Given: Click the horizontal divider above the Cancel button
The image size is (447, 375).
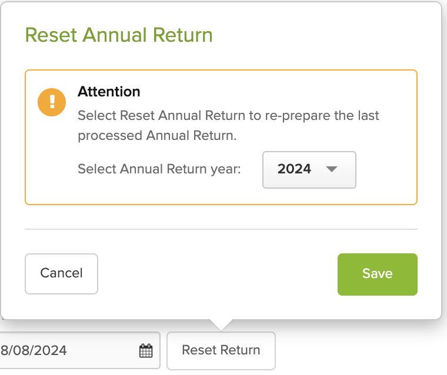Looking at the screenshot, I should pyautogui.click(x=221, y=229).
